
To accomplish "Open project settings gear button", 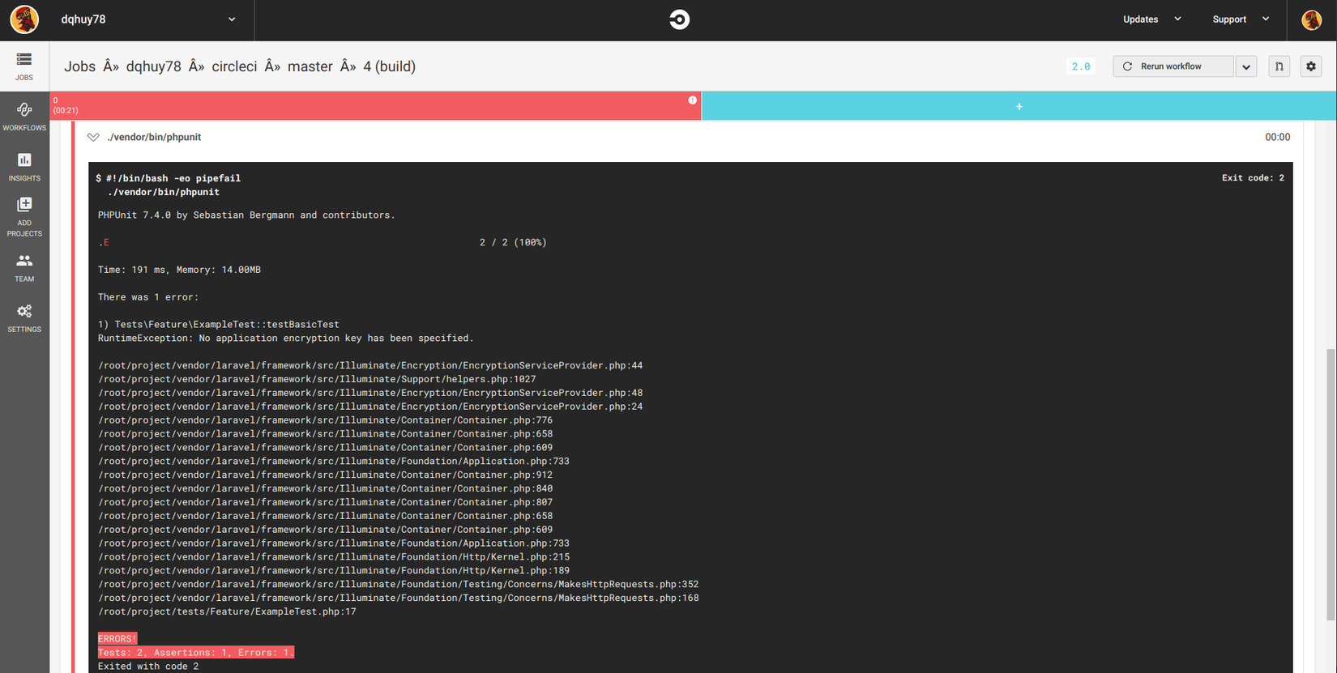I will point(1310,66).
